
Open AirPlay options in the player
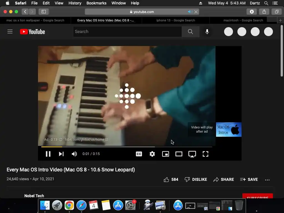pyautogui.click(x=192, y=154)
